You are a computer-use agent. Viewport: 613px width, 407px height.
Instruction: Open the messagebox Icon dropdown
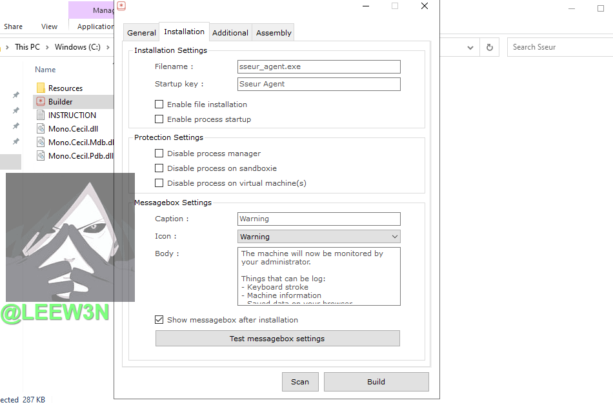pos(319,237)
